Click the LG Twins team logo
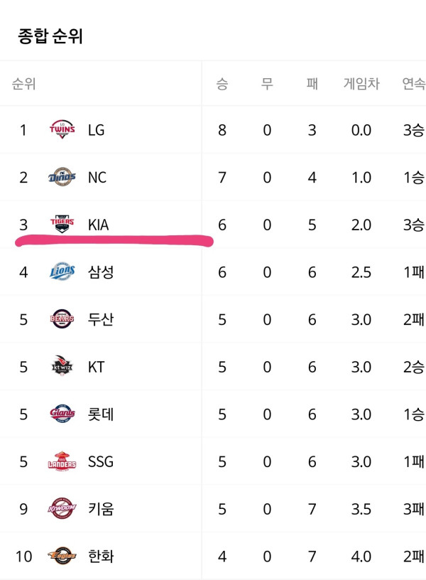 [x=62, y=130]
